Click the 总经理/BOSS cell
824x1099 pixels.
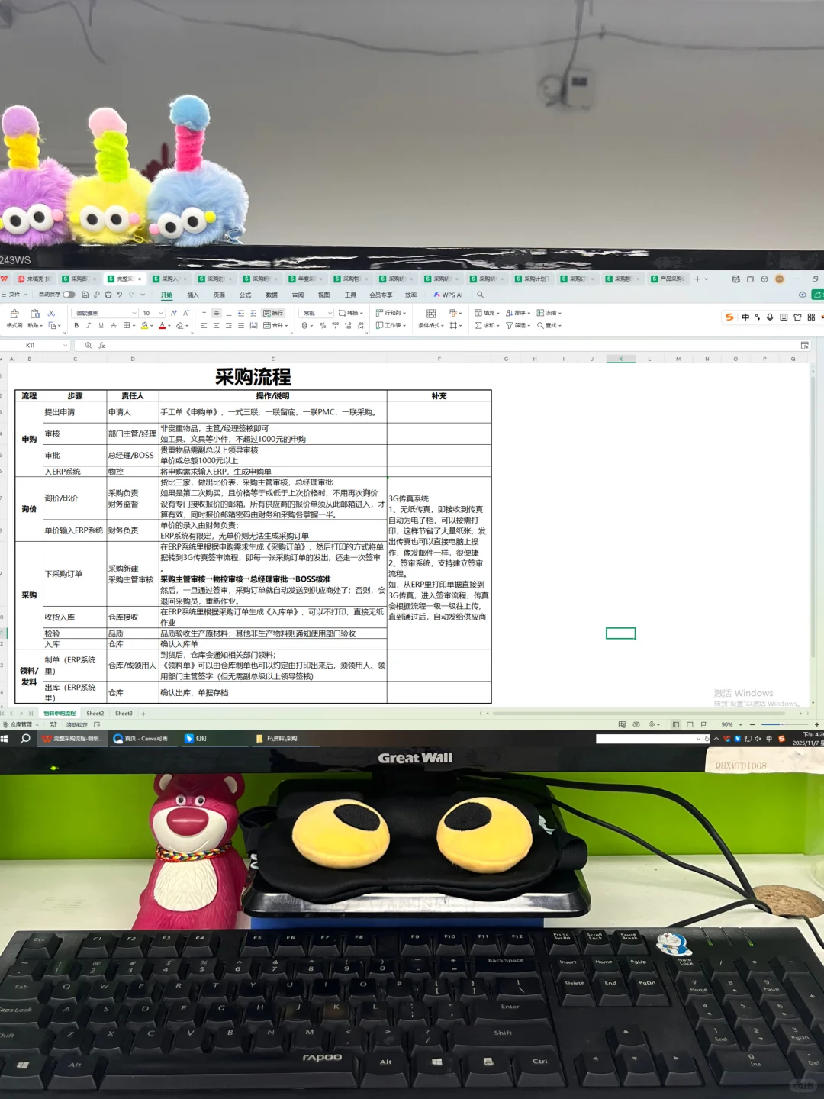tap(133, 455)
